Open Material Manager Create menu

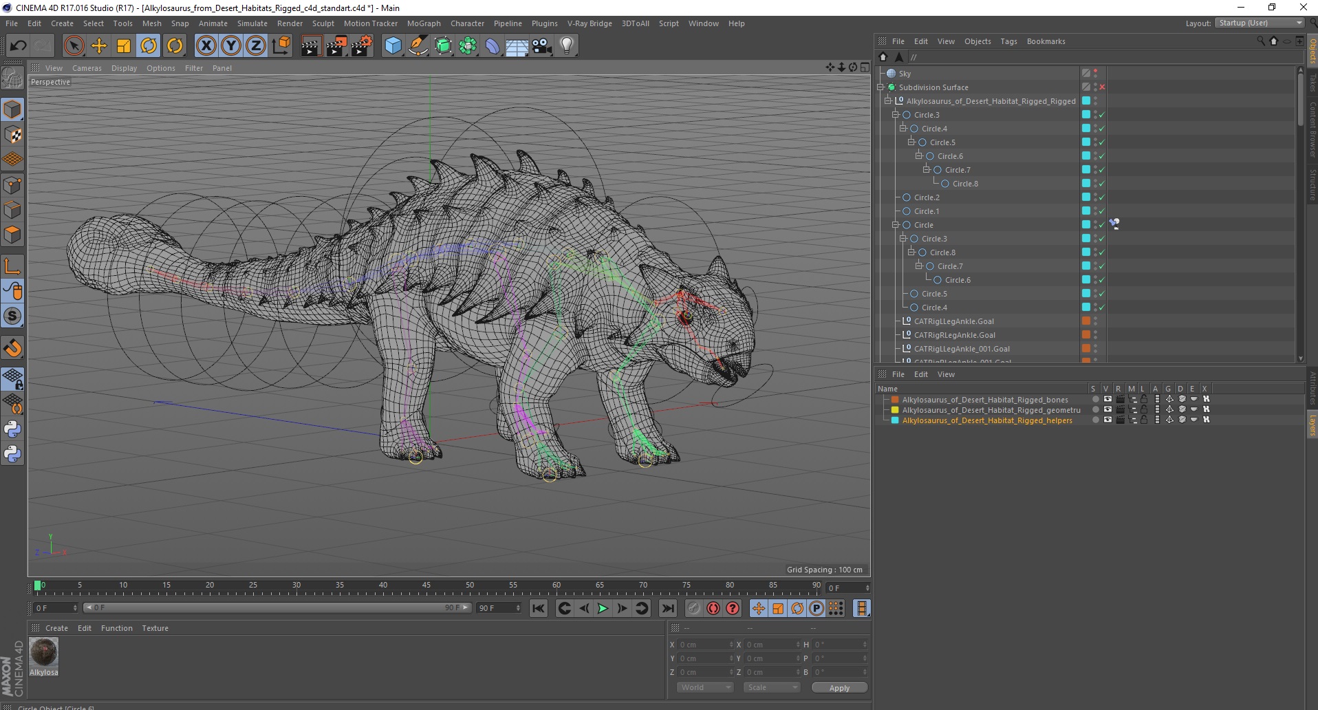click(x=56, y=628)
